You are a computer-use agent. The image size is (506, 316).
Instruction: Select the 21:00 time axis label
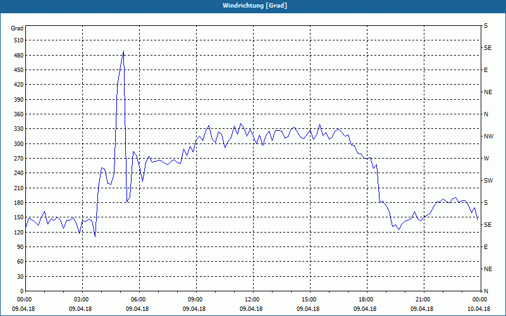(x=423, y=299)
